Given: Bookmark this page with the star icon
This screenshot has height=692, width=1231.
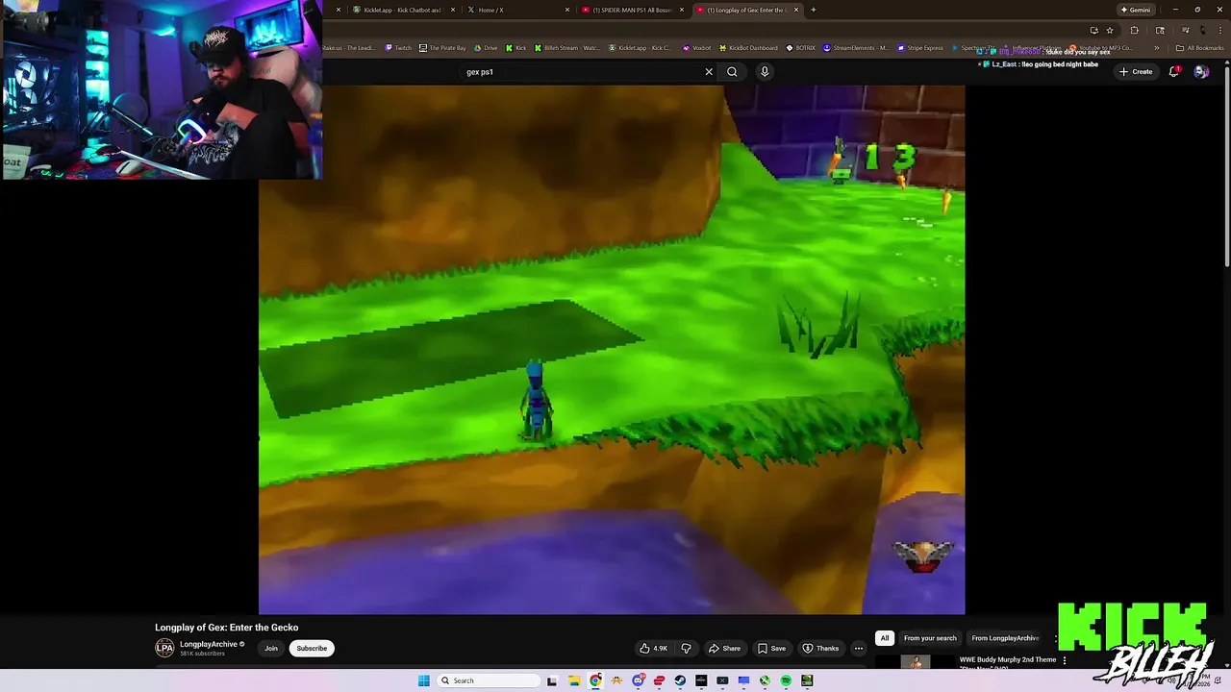Looking at the screenshot, I should (x=1110, y=30).
